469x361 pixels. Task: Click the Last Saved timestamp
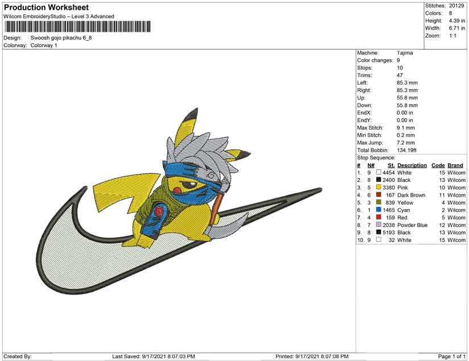pos(153,356)
